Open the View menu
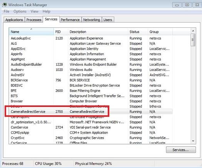The width and height of the screenshot is (202, 168). (35, 12)
